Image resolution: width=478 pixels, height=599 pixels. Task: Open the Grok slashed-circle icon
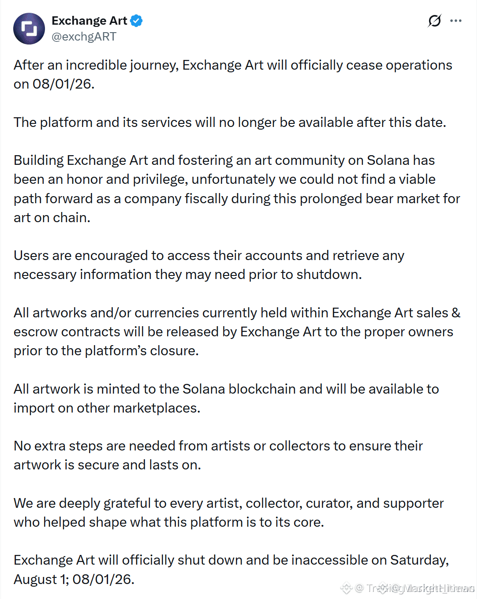(434, 21)
